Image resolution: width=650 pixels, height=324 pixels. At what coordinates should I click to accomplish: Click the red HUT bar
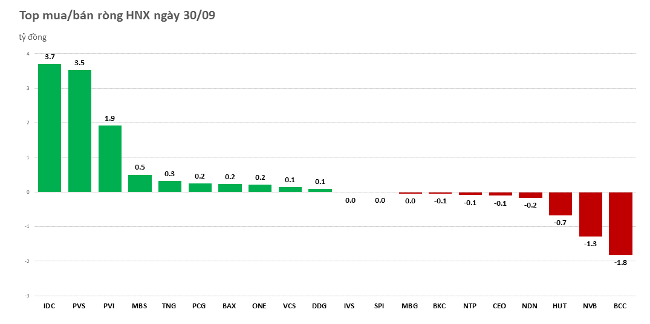coord(560,203)
